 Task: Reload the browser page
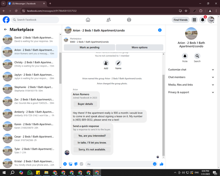(x=16, y=11)
